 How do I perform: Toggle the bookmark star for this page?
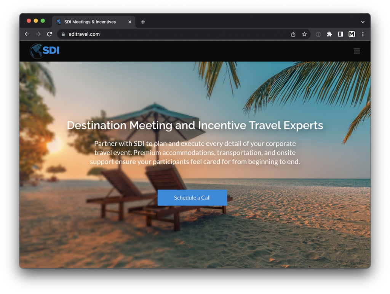[304, 34]
